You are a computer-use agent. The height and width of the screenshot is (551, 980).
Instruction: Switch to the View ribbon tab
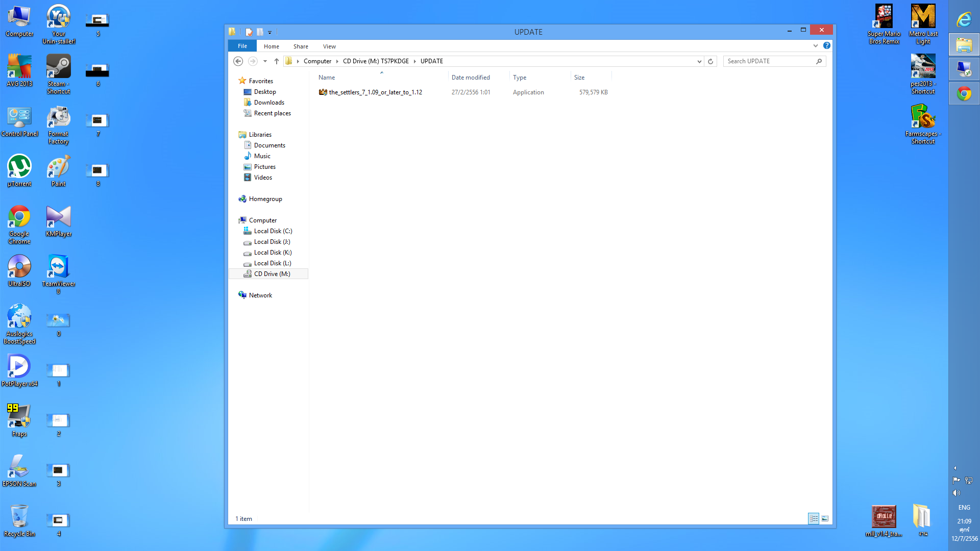(x=329, y=46)
